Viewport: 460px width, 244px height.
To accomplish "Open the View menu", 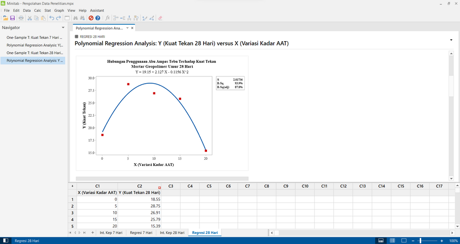I will [71, 10].
